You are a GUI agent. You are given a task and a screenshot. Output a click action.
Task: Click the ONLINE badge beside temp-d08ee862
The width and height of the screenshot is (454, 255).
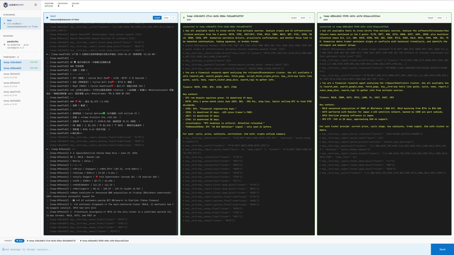[34, 68]
